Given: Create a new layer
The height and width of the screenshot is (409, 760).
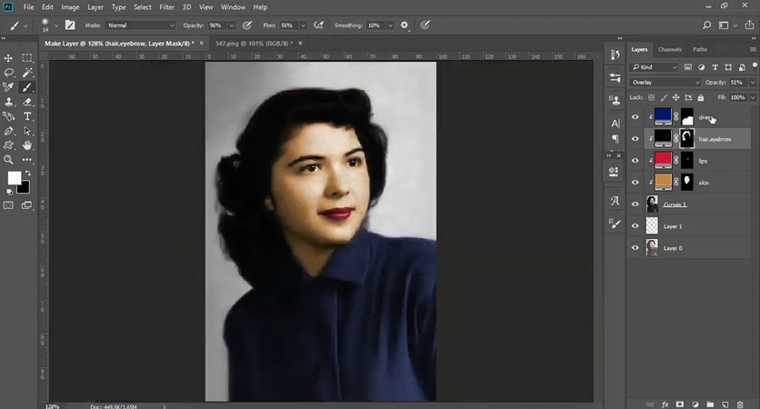Looking at the screenshot, I should tap(725, 404).
